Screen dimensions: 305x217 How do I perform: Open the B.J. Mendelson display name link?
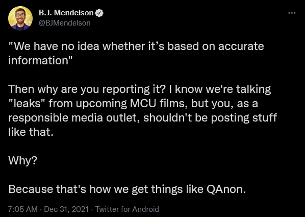tap(66, 13)
